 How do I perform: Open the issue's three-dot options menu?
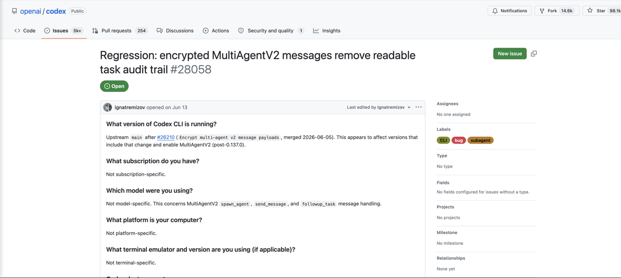click(x=419, y=107)
